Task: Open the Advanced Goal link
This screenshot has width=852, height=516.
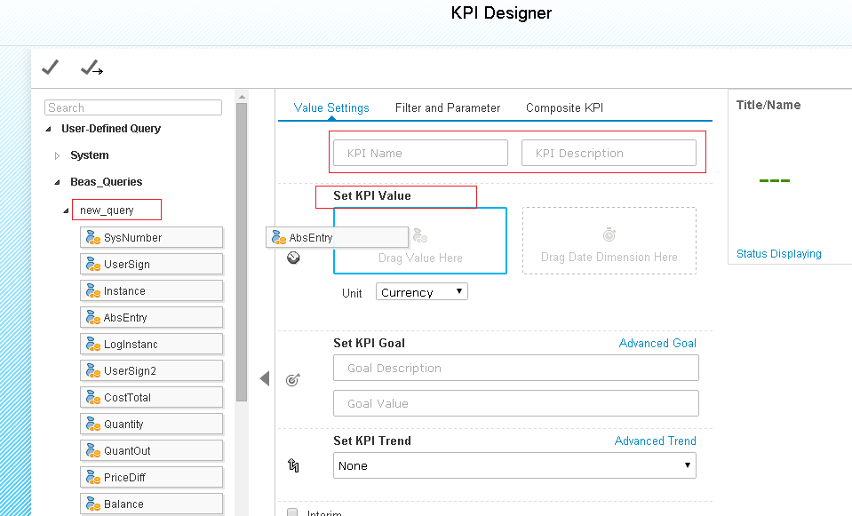Action: point(657,343)
